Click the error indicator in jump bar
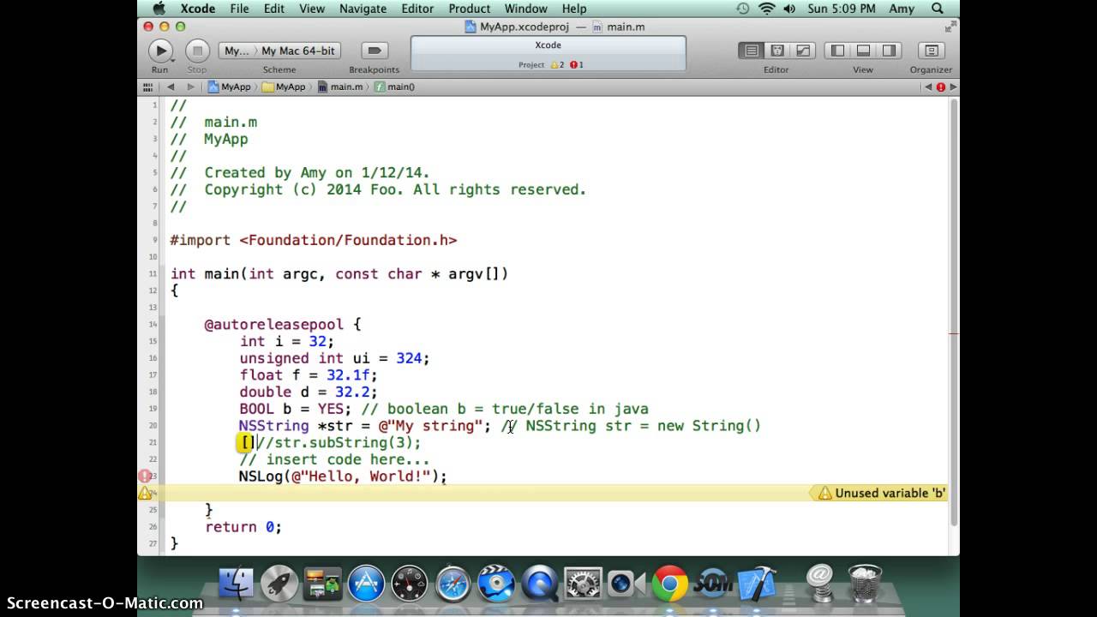Viewport: 1097px width, 617px height. (940, 87)
